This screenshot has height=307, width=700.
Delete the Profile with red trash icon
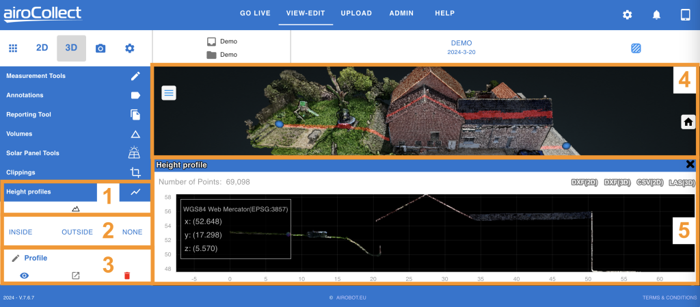126,276
